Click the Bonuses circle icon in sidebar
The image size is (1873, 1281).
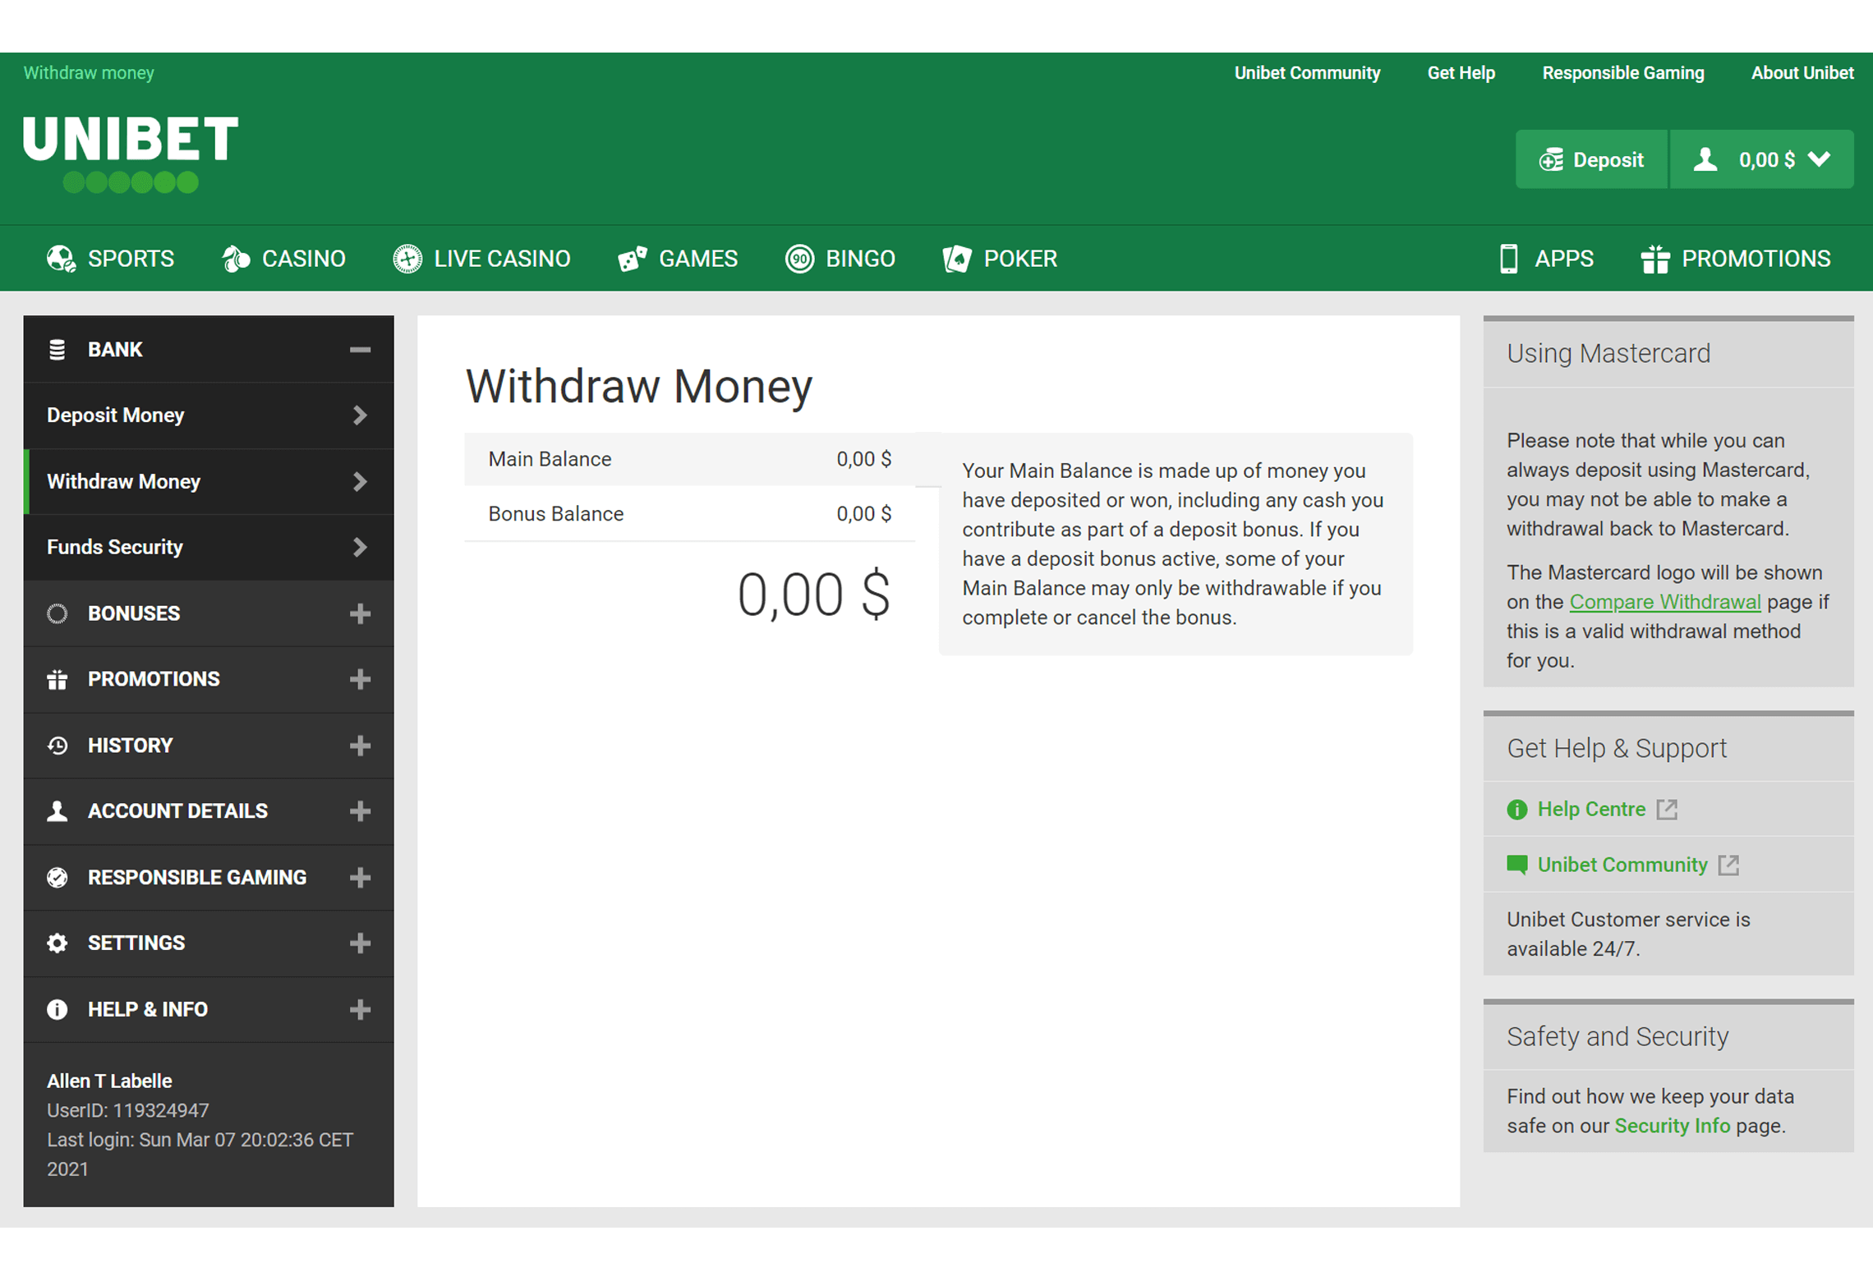(x=57, y=613)
